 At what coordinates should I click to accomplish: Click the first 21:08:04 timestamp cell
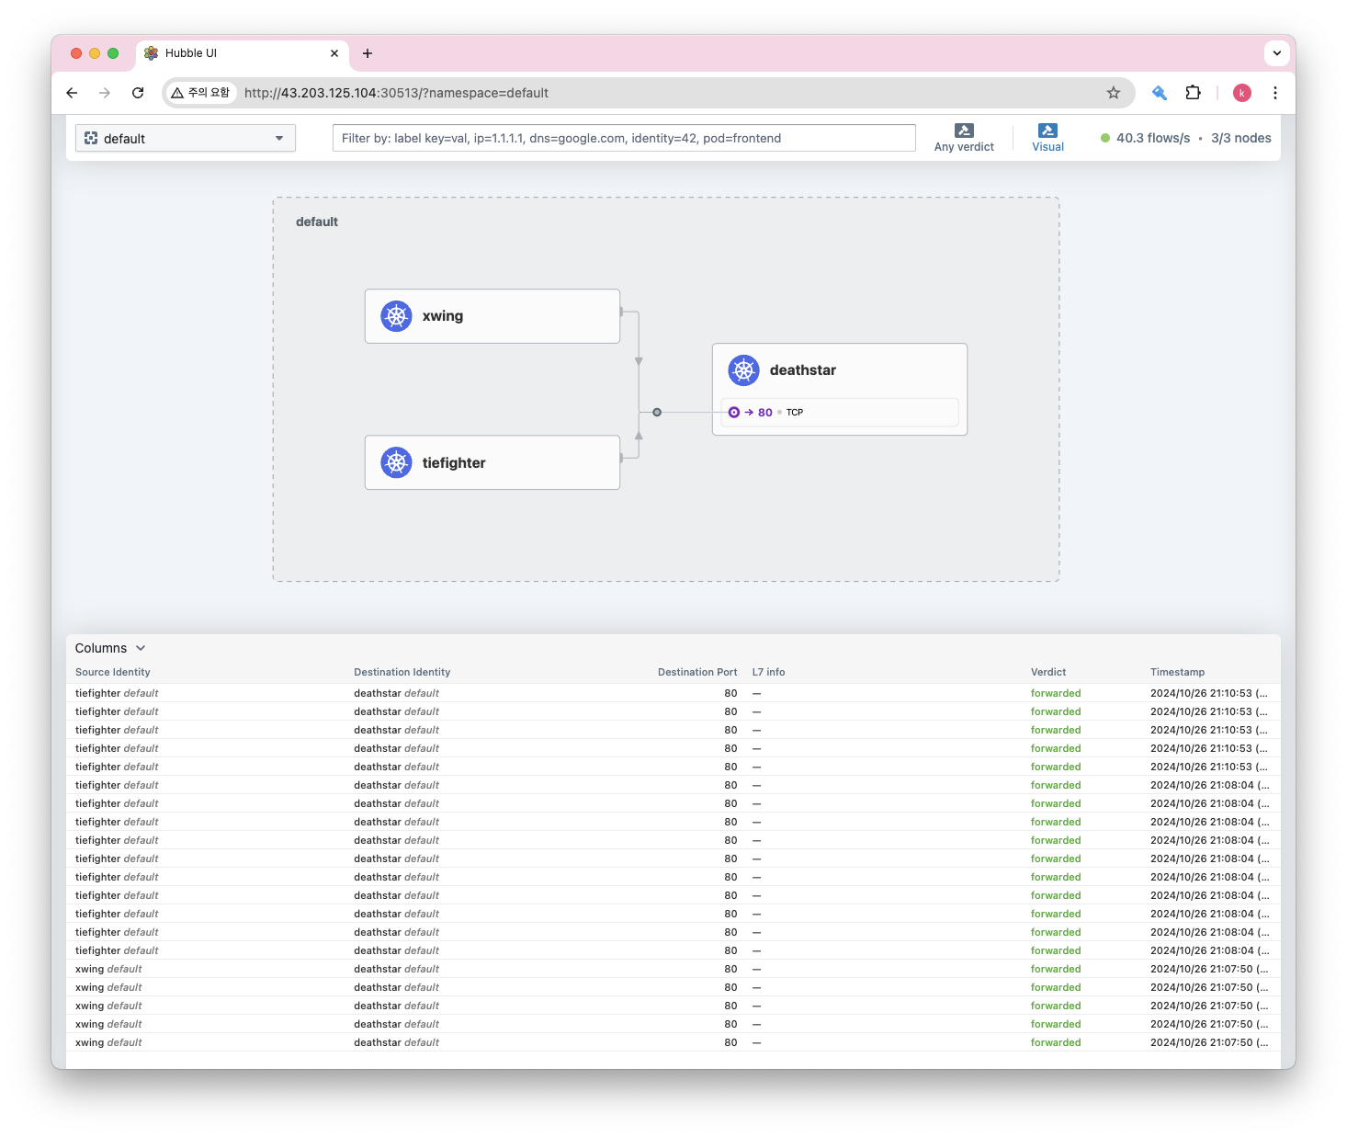[x=1209, y=785]
